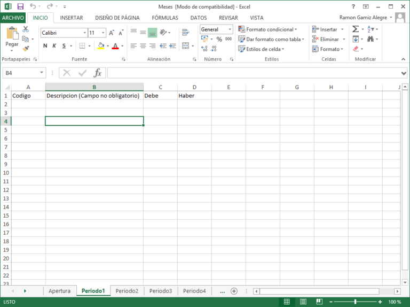Click the yellow fill color swatch

[101, 46]
